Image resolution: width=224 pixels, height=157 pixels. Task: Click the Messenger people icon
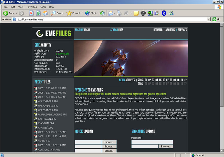pyautogui.click(x=171, y=13)
